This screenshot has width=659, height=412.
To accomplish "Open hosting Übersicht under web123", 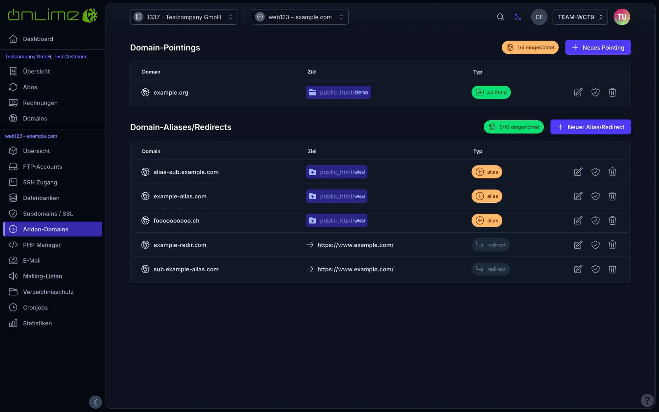I will pos(53,151).
